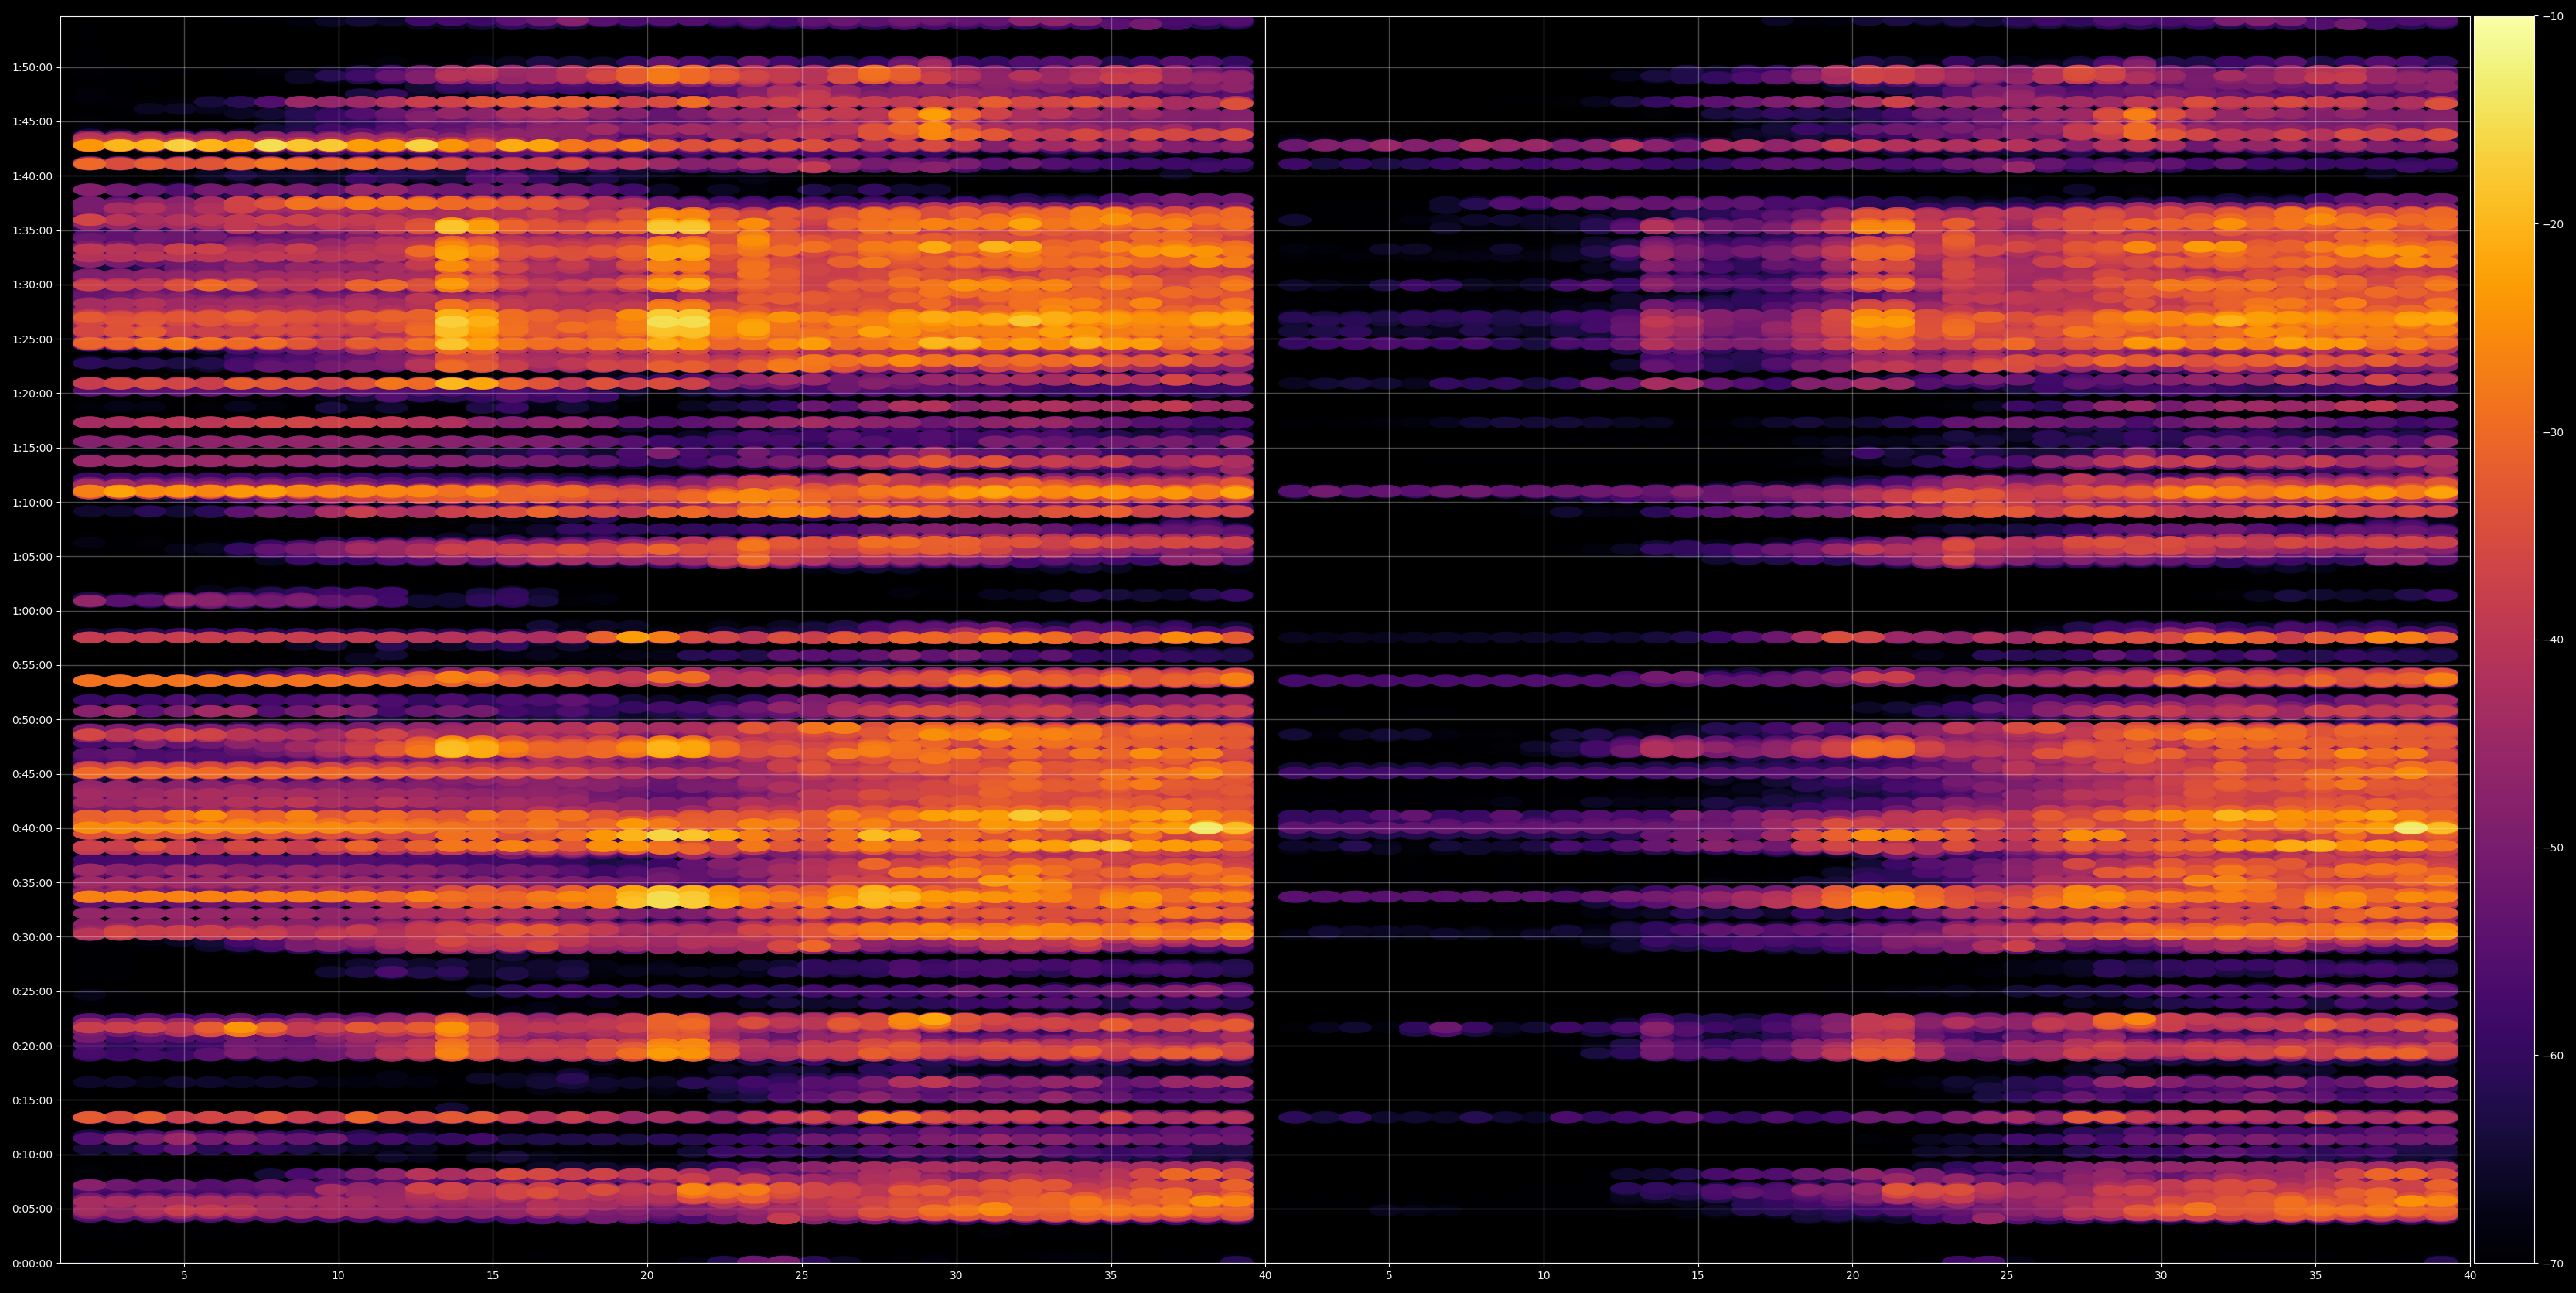
Task: Click the 0:05:00 y-axis tick label
Action: click(x=32, y=1209)
